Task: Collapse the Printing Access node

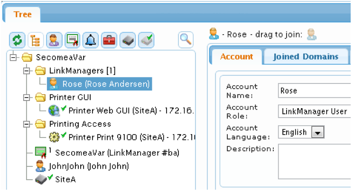Action: click(x=27, y=124)
